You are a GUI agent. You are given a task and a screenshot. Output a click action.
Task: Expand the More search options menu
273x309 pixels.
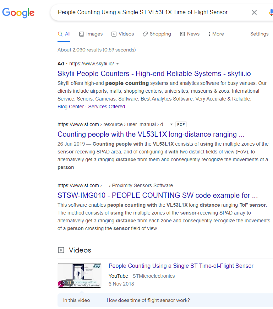(216, 34)
